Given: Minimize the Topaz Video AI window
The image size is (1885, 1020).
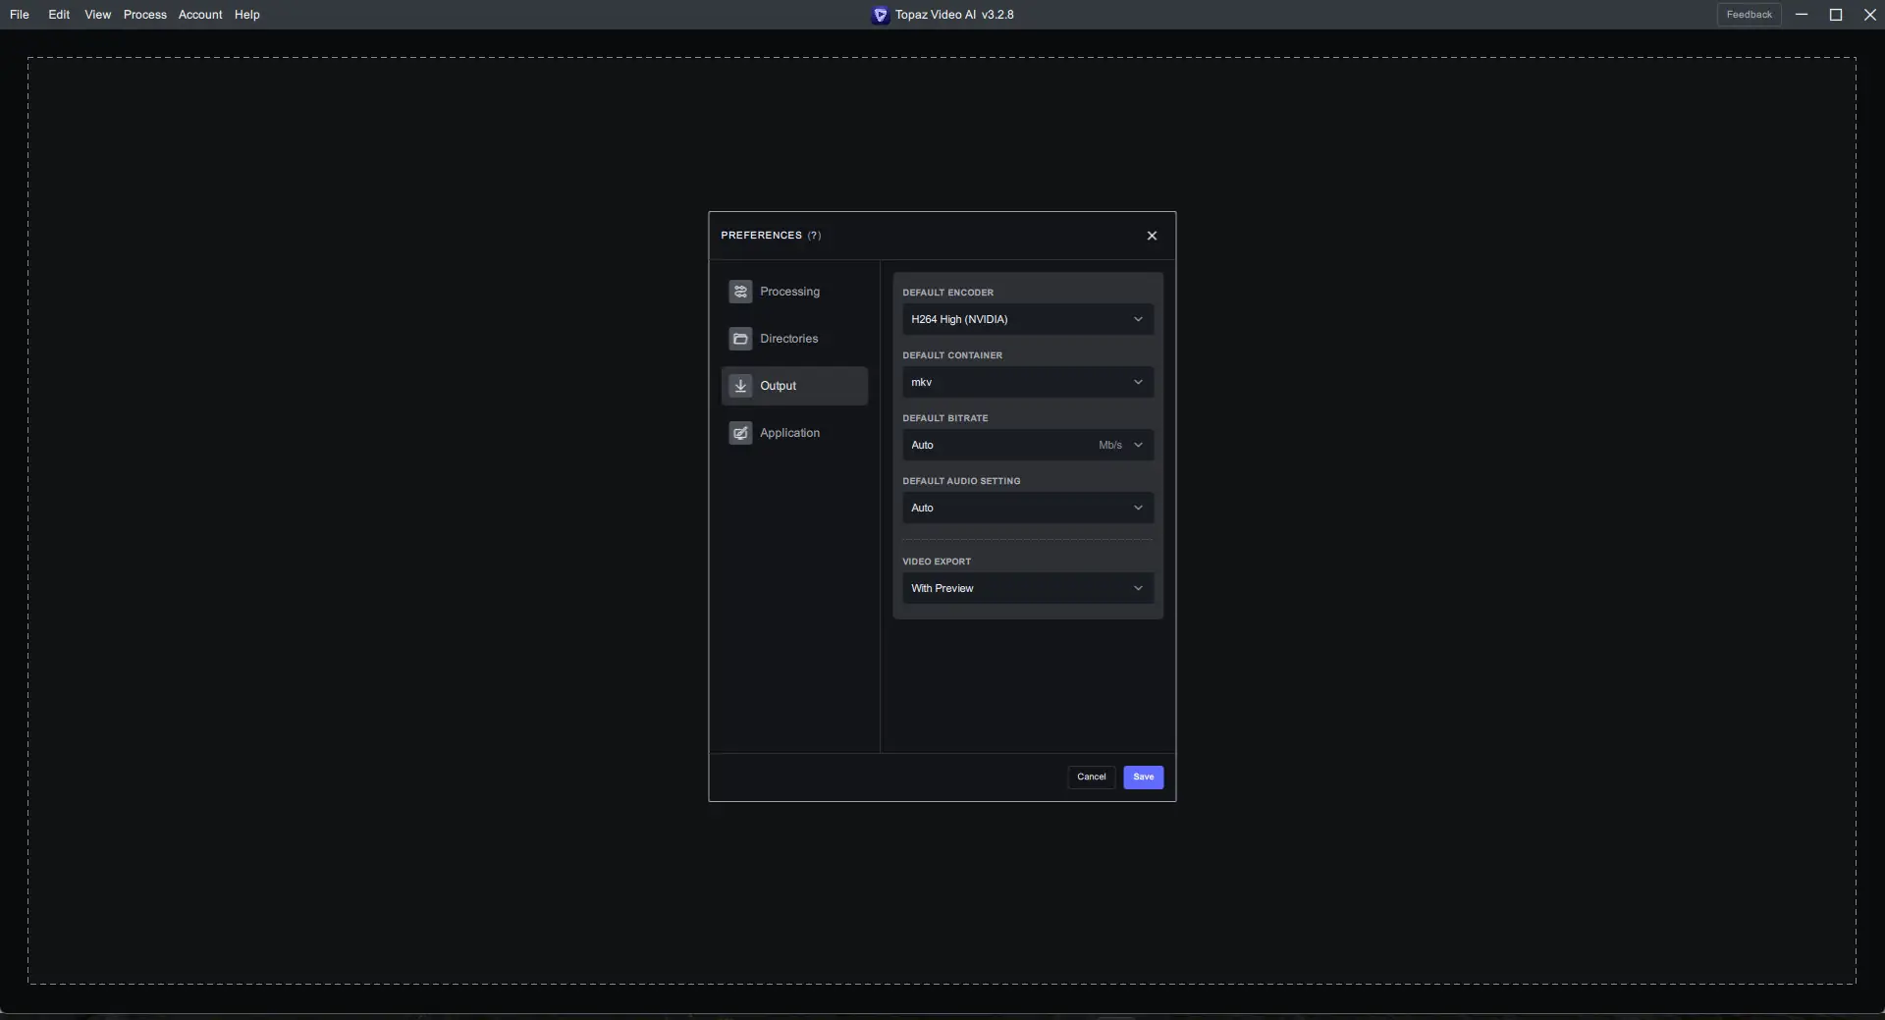Looking at the screenshot, I should 1802,15.
